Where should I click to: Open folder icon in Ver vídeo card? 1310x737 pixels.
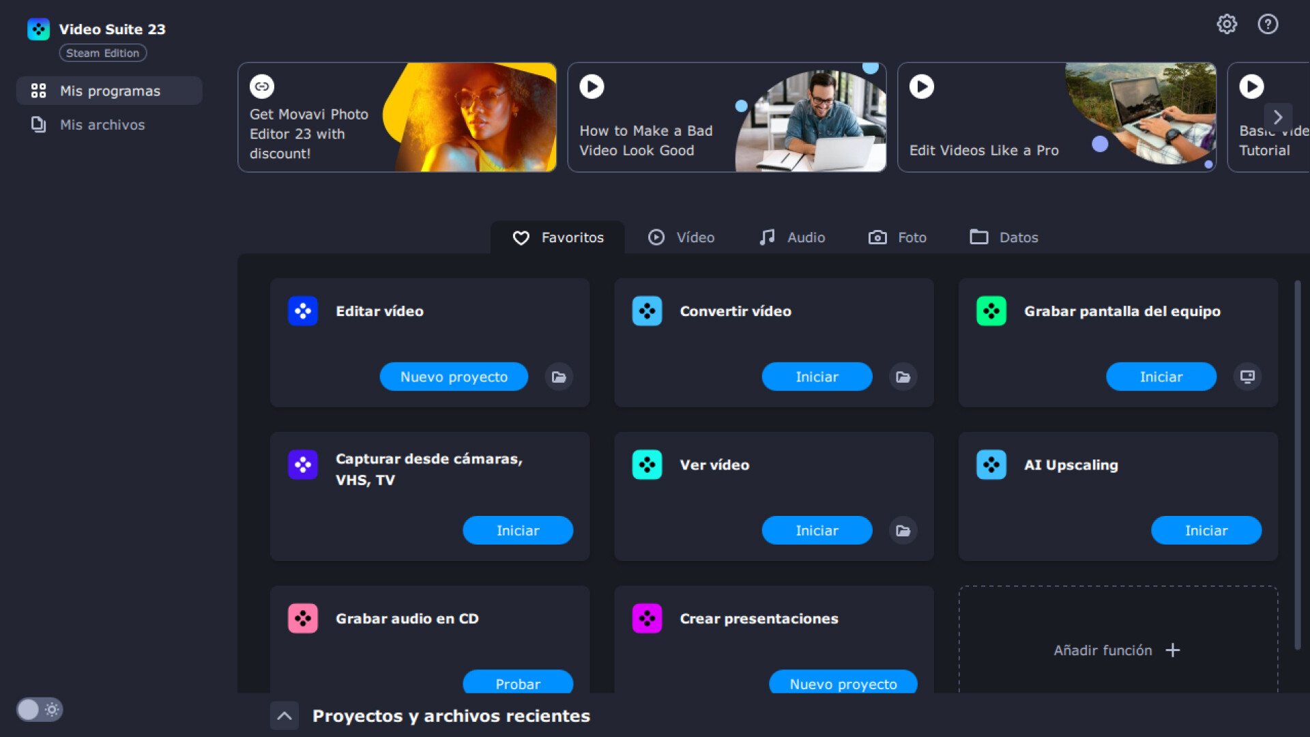[903, 530]
